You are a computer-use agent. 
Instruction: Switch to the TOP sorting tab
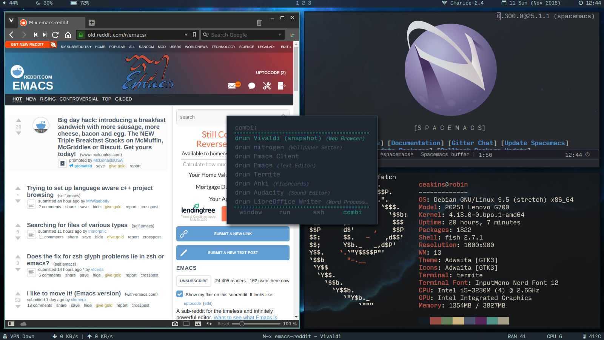point(106,99)
